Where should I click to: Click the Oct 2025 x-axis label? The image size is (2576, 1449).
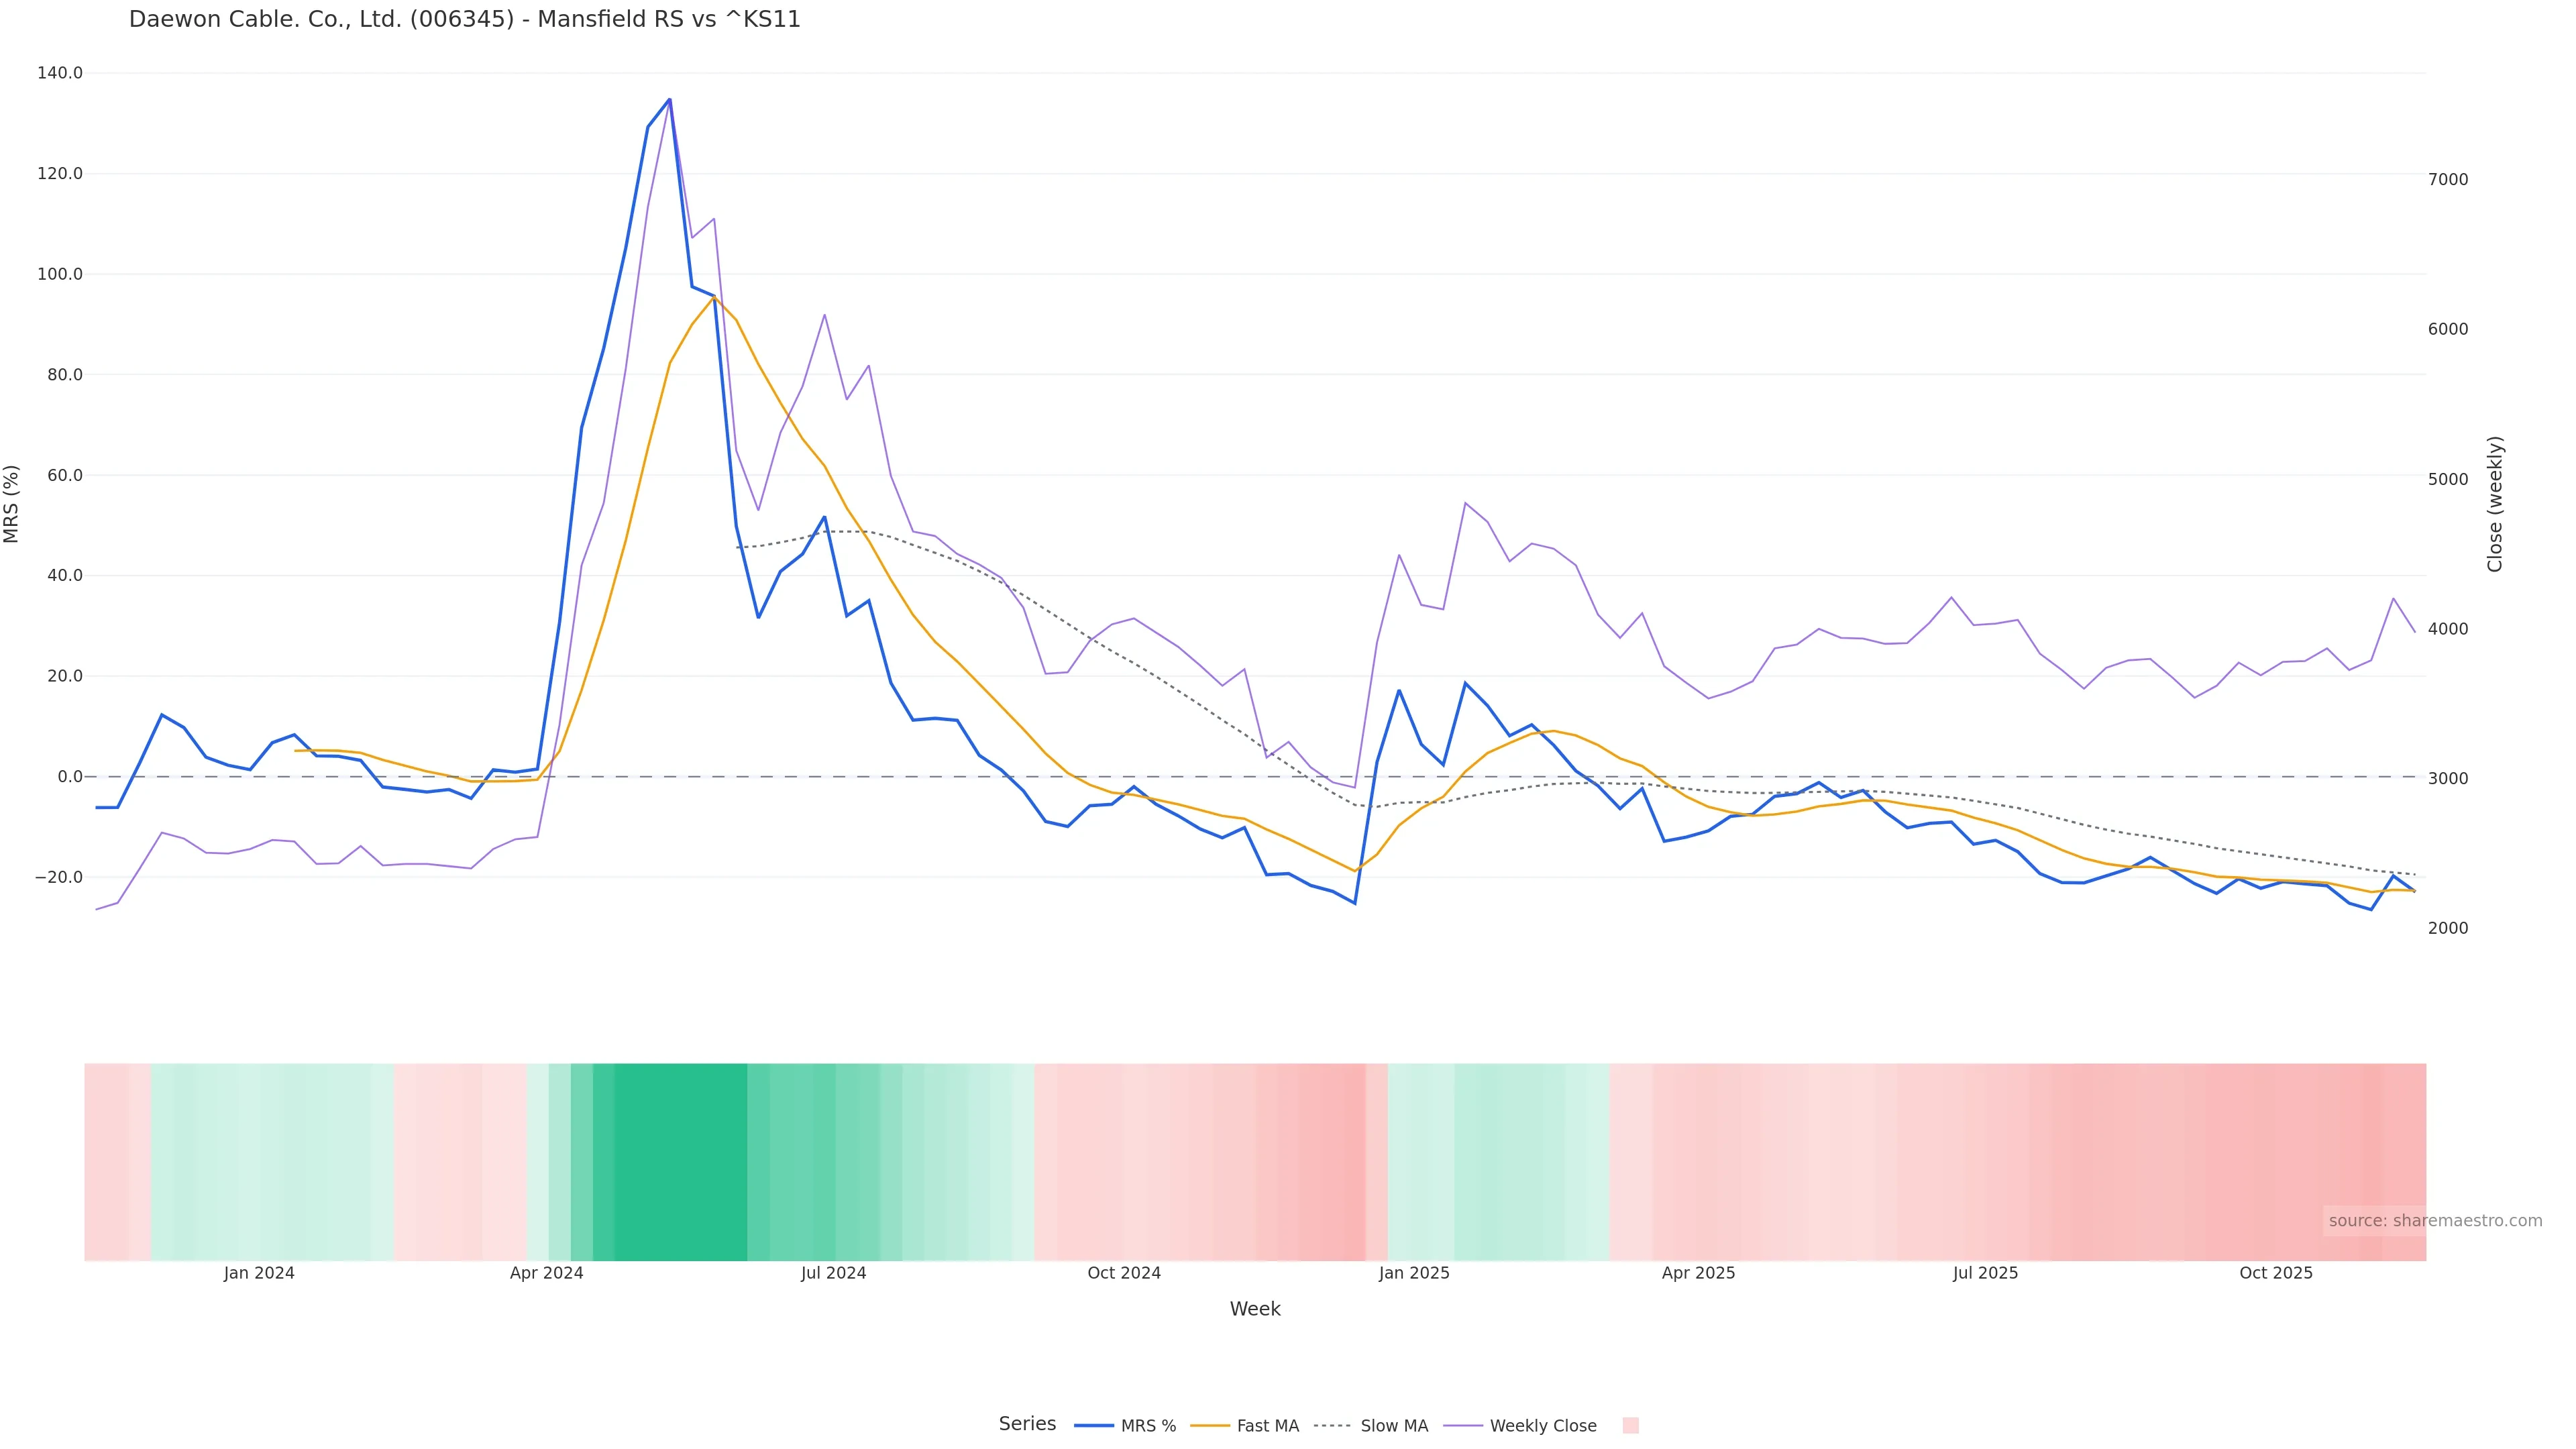click(x=2275, y=1273)
